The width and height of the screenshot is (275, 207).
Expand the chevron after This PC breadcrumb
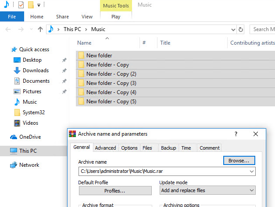[86, 29]
